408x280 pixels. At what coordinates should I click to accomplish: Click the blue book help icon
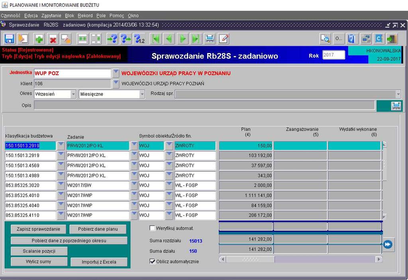(x=352, y=39)
